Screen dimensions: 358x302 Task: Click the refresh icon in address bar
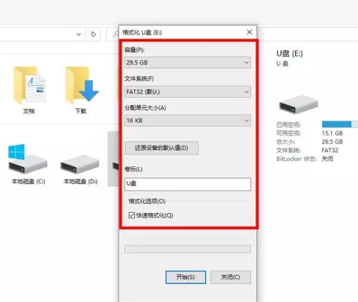point(93,34)
